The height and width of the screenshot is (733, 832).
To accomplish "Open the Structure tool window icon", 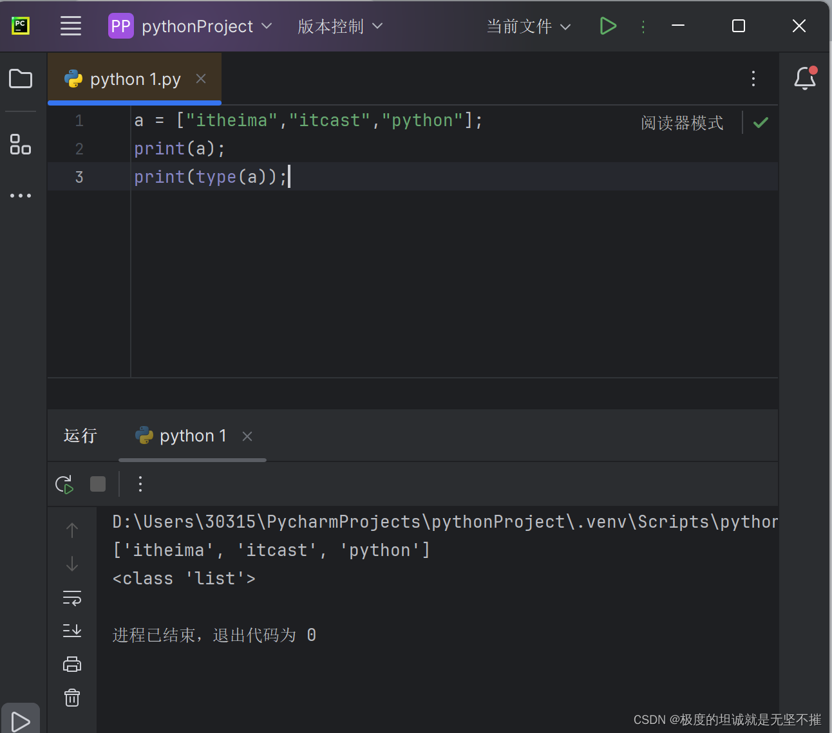I will pos(20,145).
